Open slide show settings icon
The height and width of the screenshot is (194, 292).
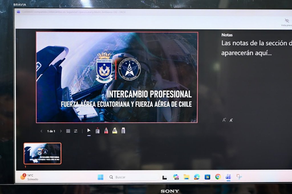pos(76,131)
